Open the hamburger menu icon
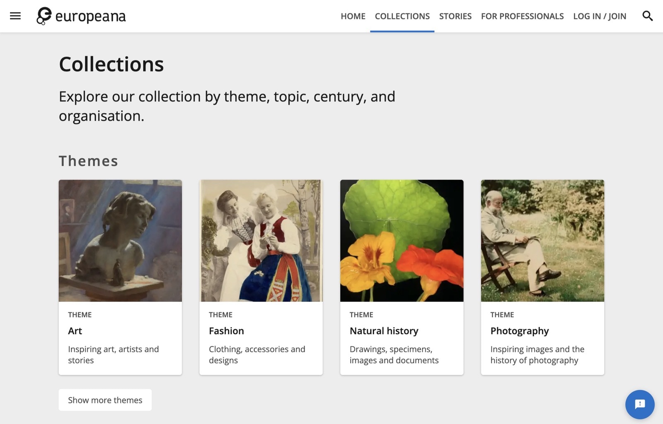The image size is (663, 424). click(15, 16)
